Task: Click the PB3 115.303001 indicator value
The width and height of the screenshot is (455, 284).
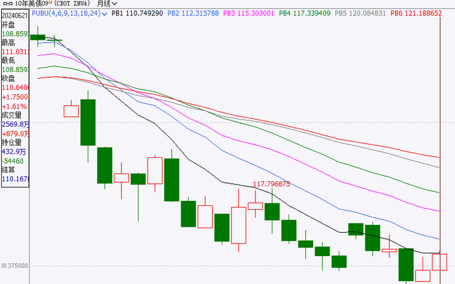Action: 248,14
